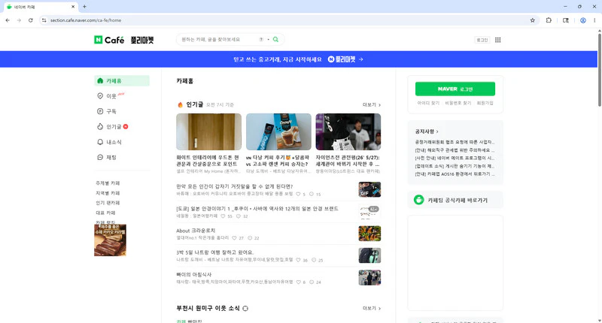Open post '만약 모든 인간이 갑자기 거짓말을'
The image size is (602, 323).
click(x=235, y=186)
